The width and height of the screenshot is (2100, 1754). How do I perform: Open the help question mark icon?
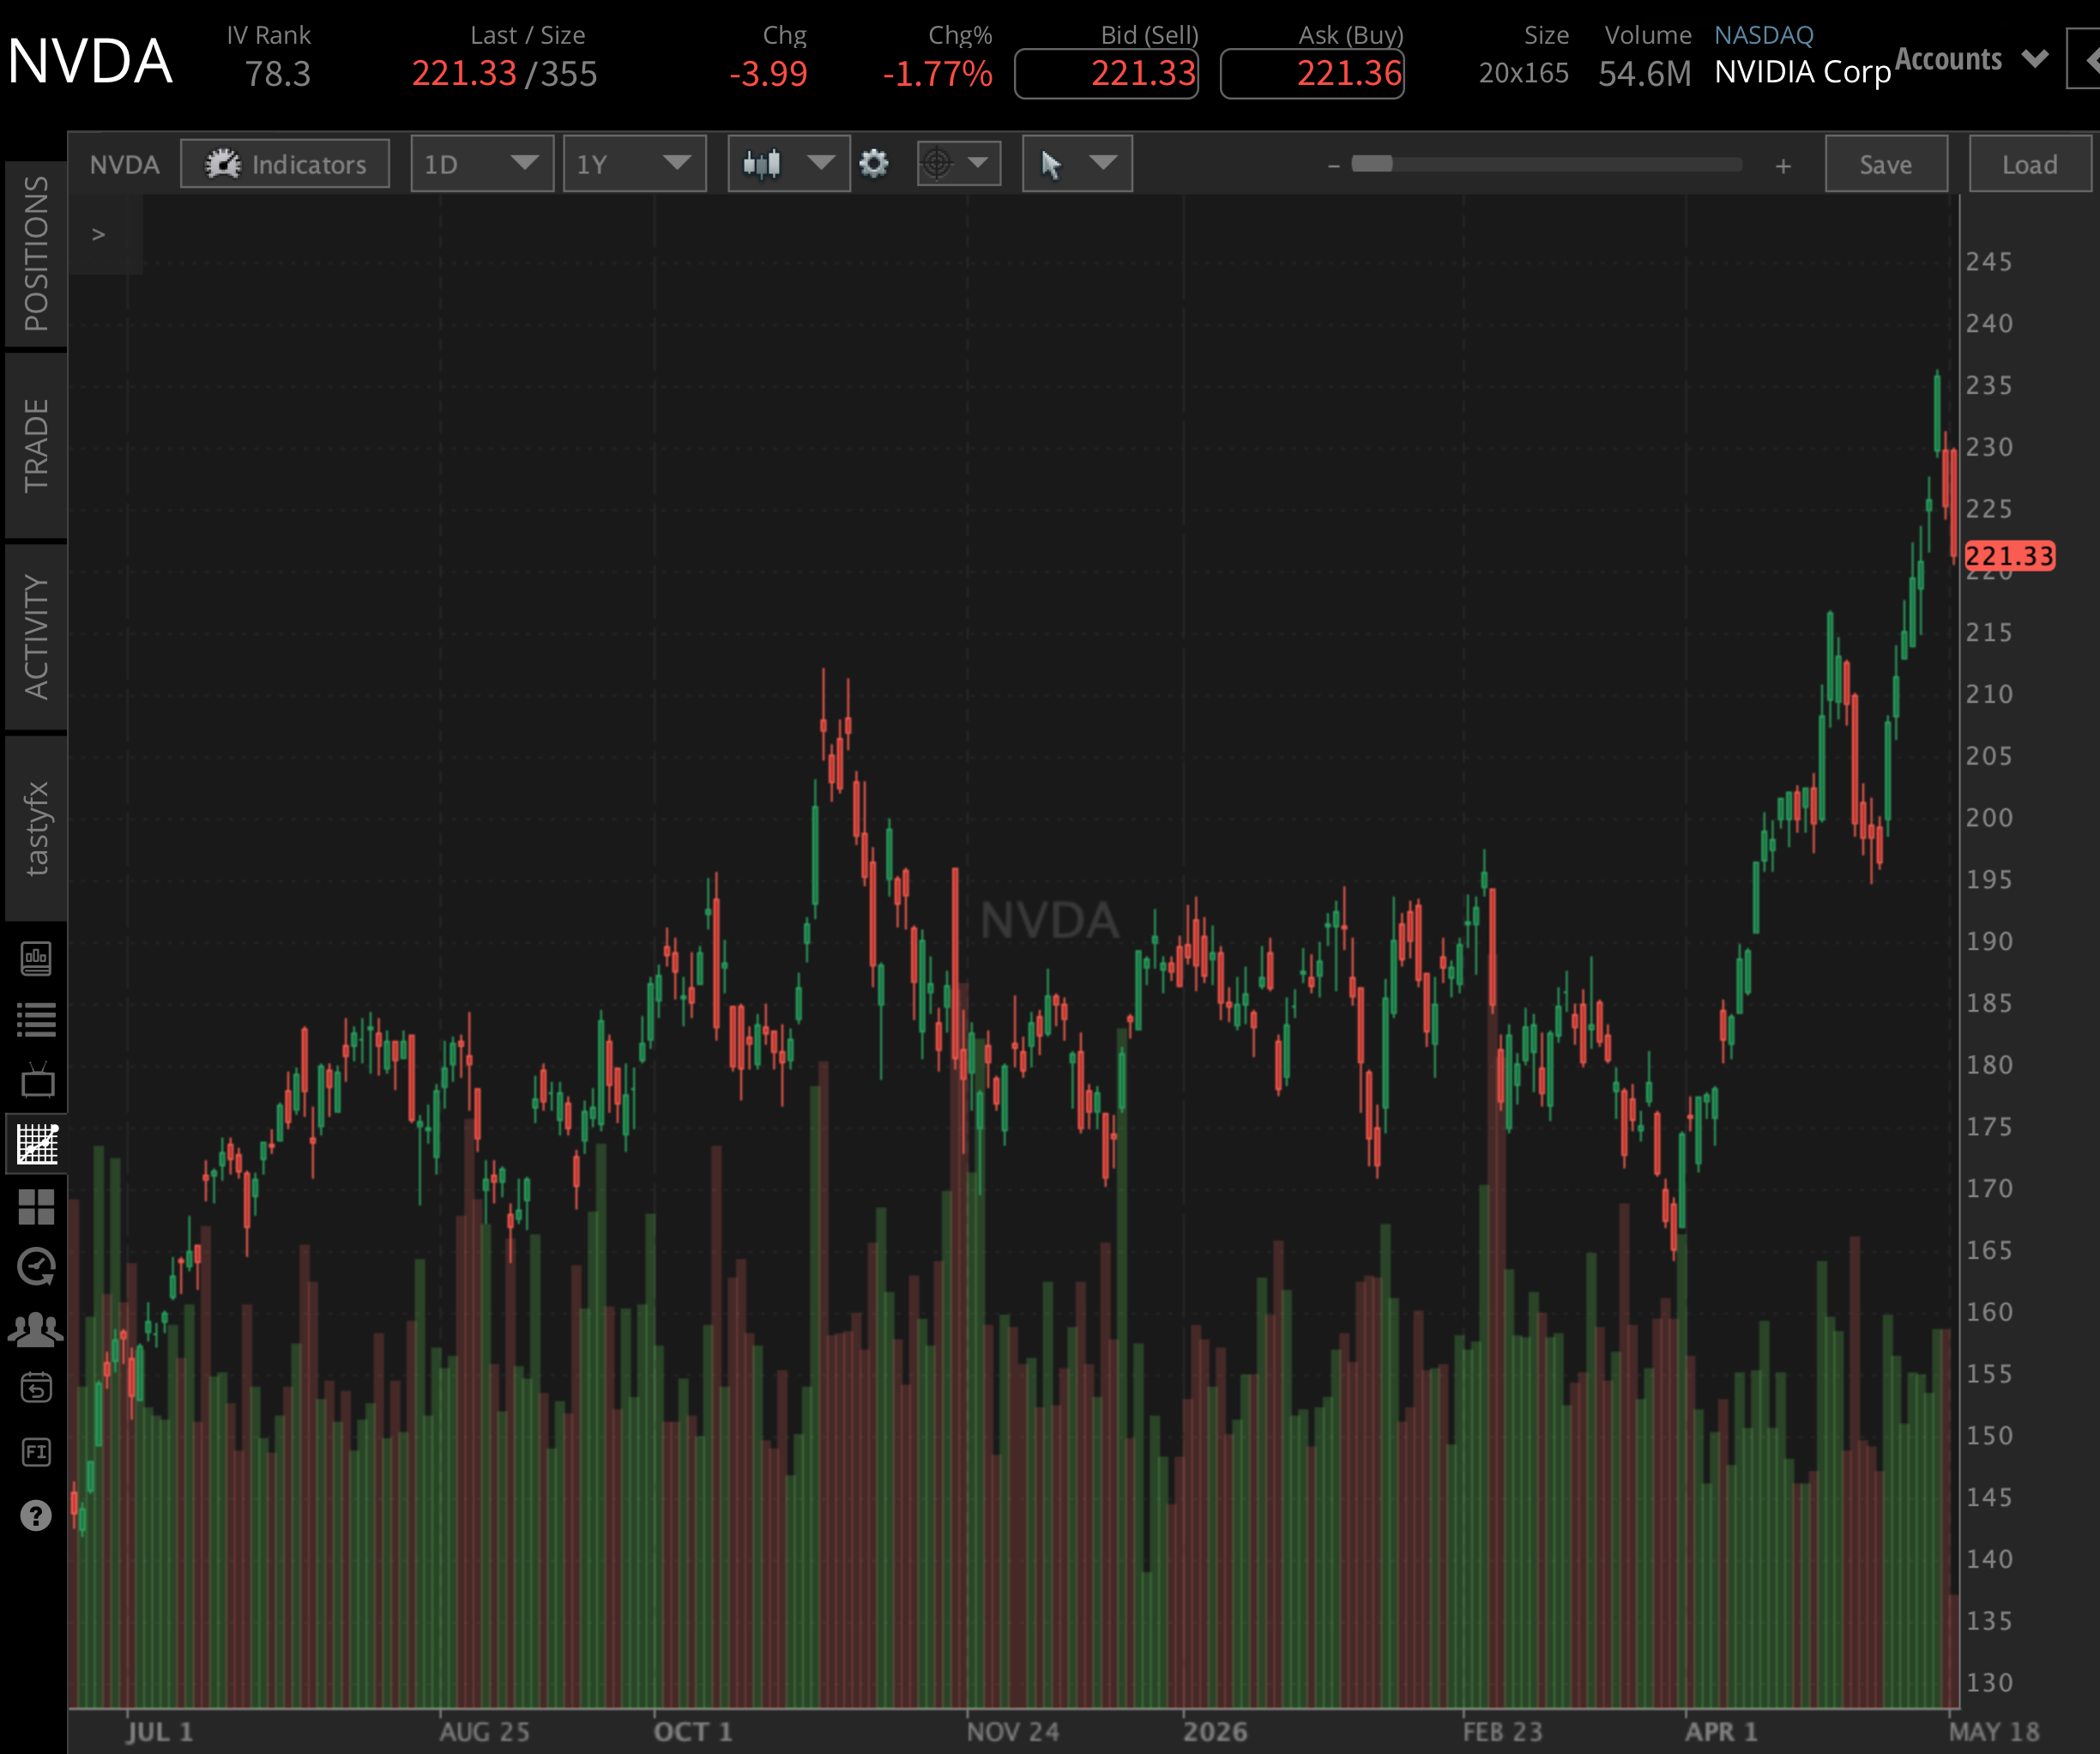coord(36,1515)
